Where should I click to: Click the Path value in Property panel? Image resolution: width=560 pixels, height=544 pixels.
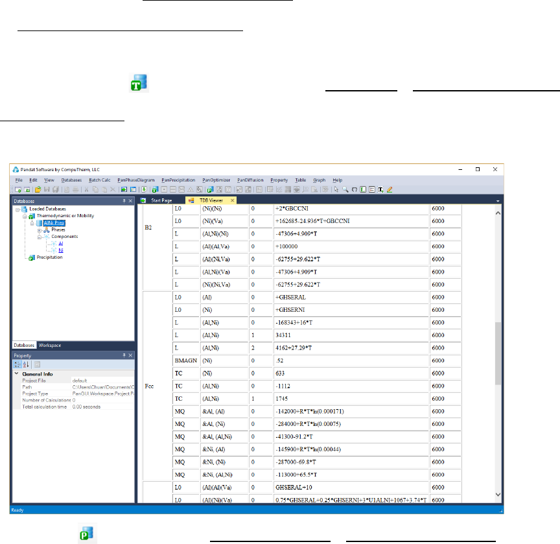pos(103,387)
